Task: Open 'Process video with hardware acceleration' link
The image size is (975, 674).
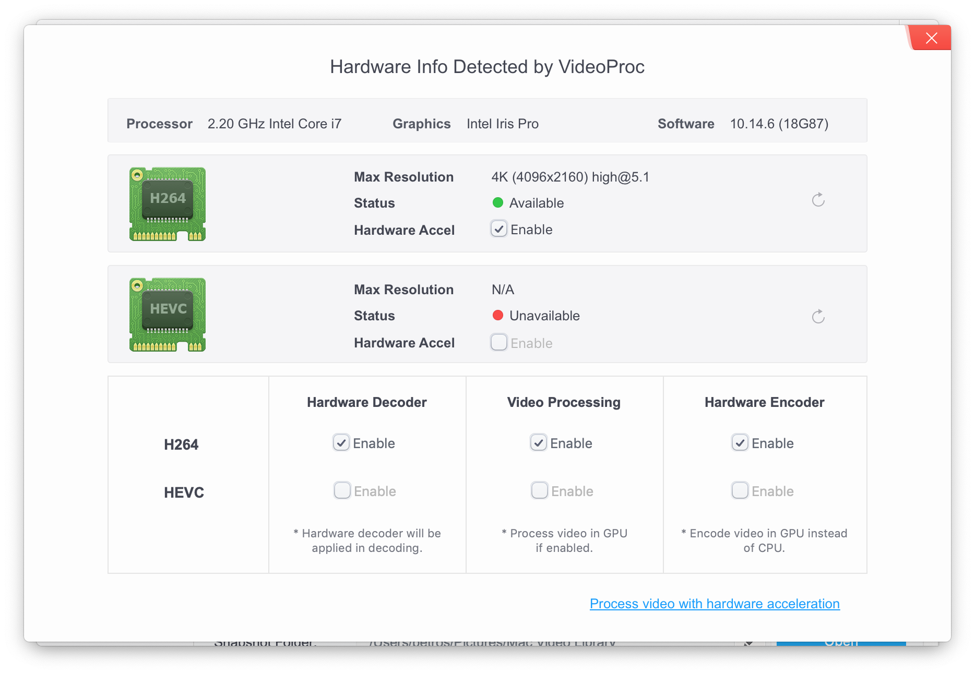Action: click(x=715, y=604)
